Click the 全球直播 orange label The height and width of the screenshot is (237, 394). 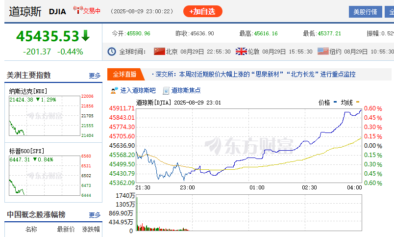(124, 74)
